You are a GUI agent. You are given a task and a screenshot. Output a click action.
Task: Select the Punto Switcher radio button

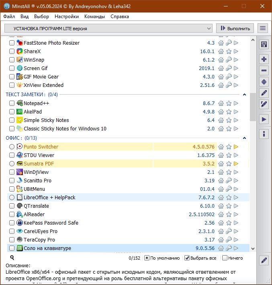point(12,147)
